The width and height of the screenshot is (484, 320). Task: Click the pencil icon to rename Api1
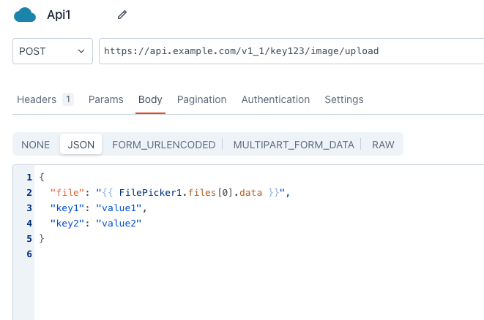(x=122, y=15)
